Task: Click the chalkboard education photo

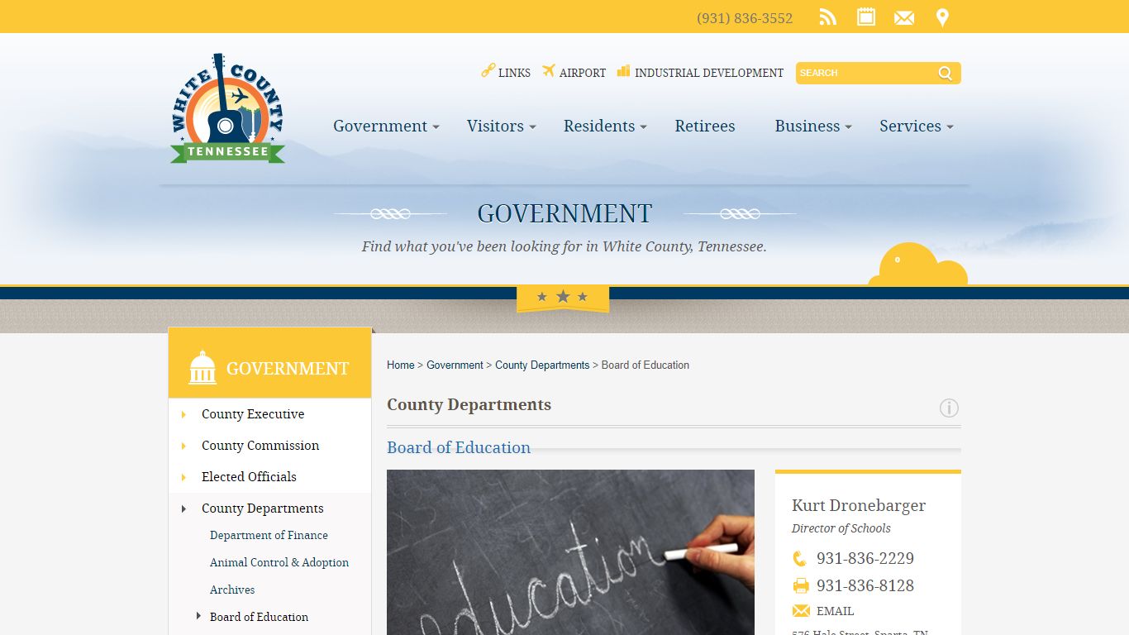Action: [570, 552]
